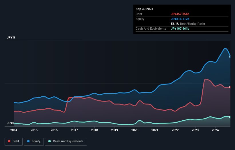Click the red Debt legend dot
Image resolution: width=235 pixels, height=150 pixels.
tap(9, 141)
